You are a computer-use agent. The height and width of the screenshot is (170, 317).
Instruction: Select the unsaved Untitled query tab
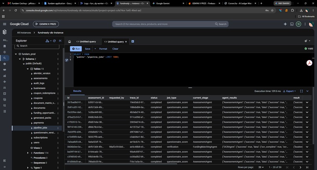point(116,42)
